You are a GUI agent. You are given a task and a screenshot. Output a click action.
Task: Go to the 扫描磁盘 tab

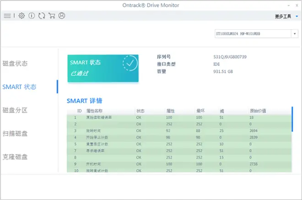pyautogui.click(x=15, y=134)
